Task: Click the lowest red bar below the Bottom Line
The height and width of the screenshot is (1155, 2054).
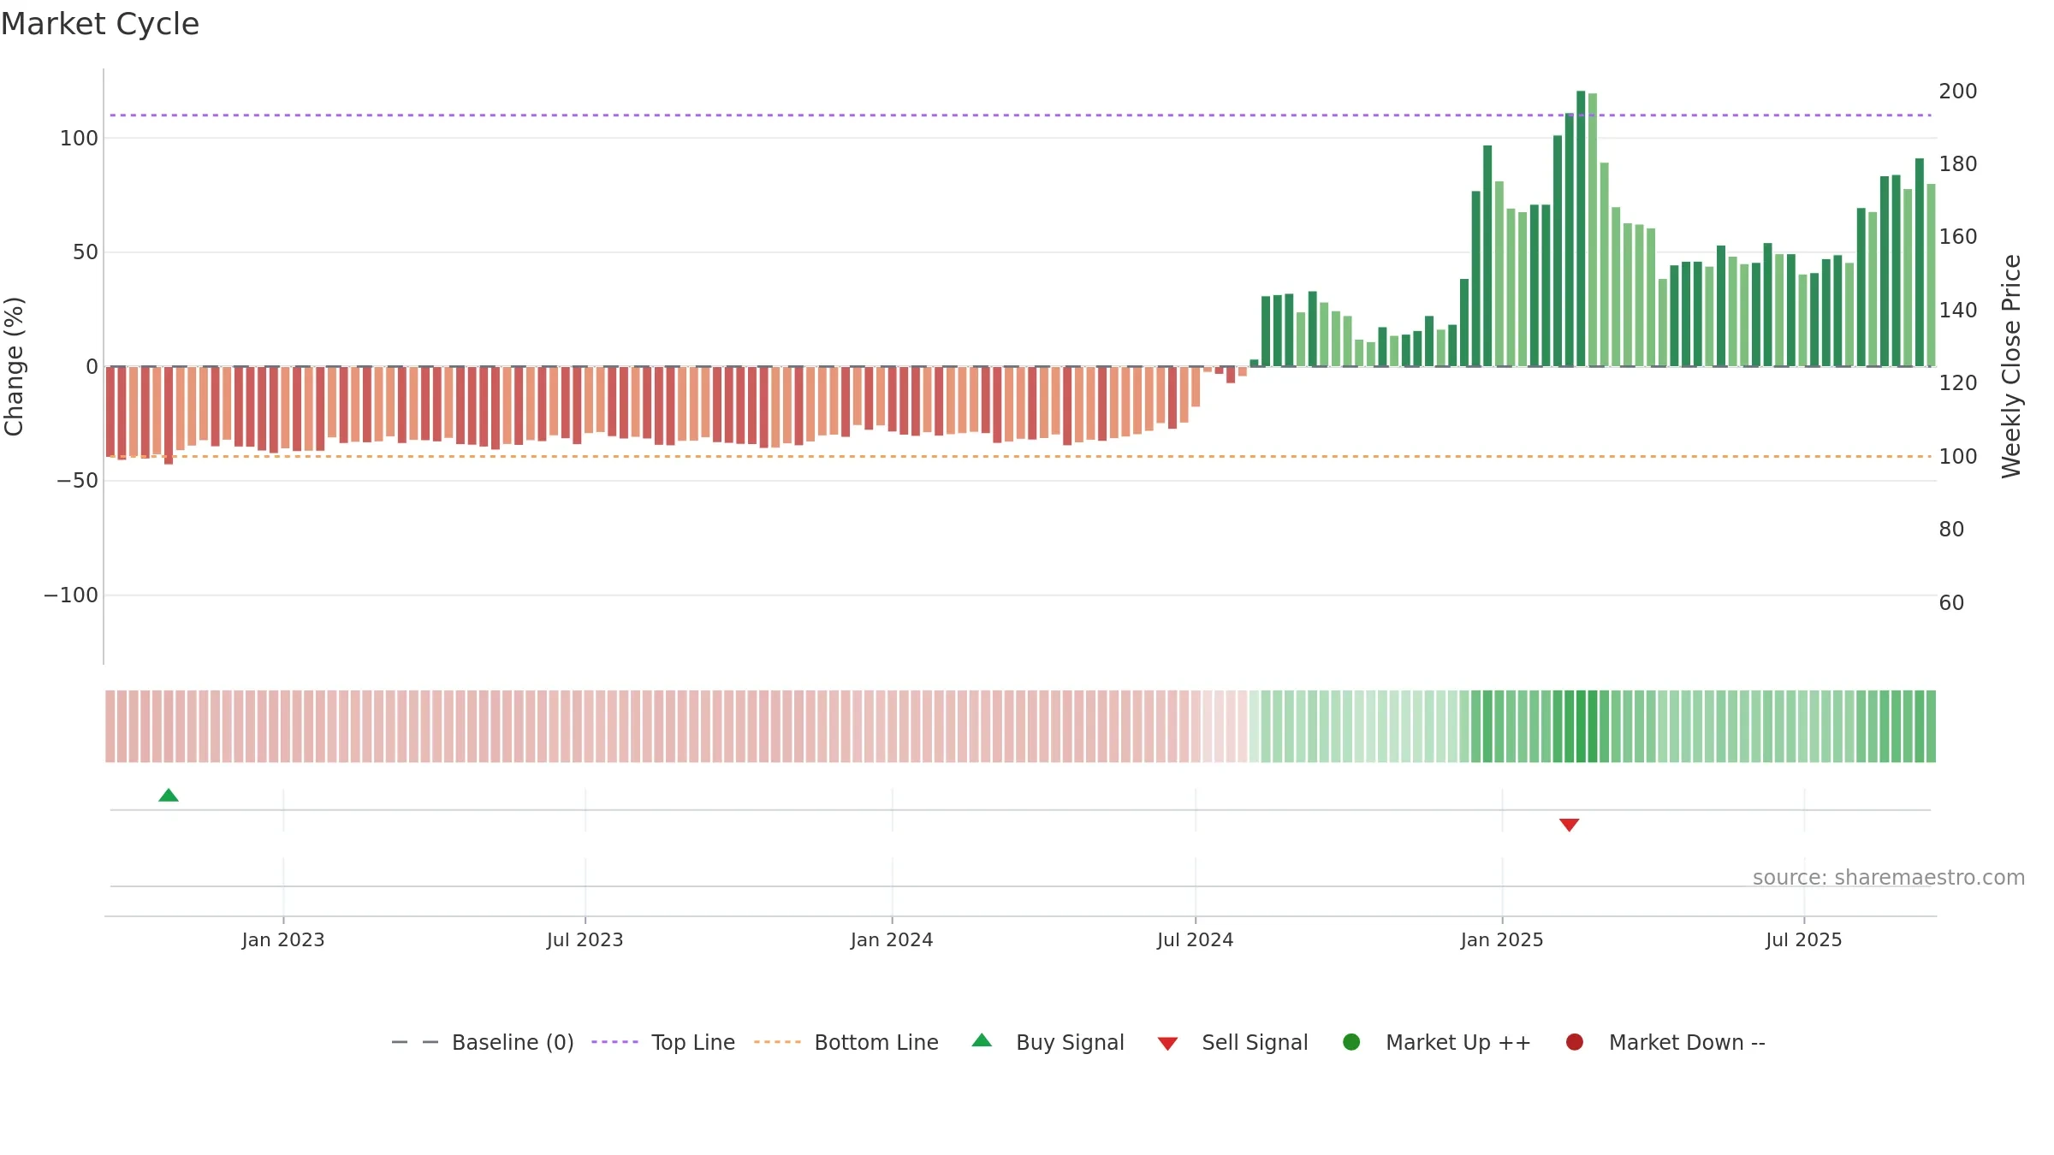Action: pyautogui.click(x=169, y=415)
